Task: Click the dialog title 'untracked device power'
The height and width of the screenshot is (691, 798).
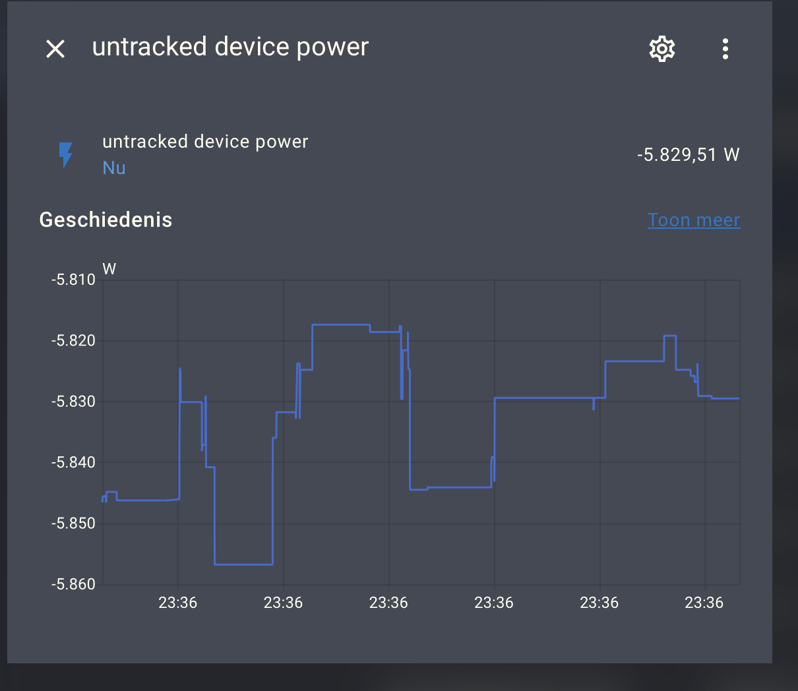Action: (x=230, y=47)
